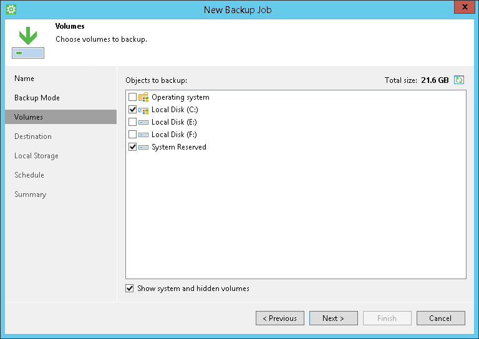Click the "Choose volumes to backup." text
Image resolution: width=479 pixels, height=339 pixels.
tap(101, 39)
